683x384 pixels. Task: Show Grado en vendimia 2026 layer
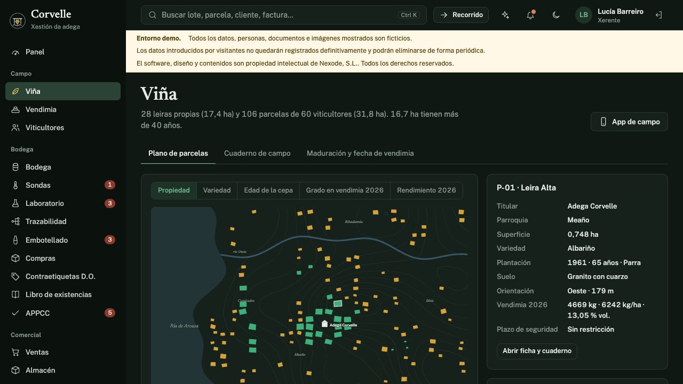[345, 190]
